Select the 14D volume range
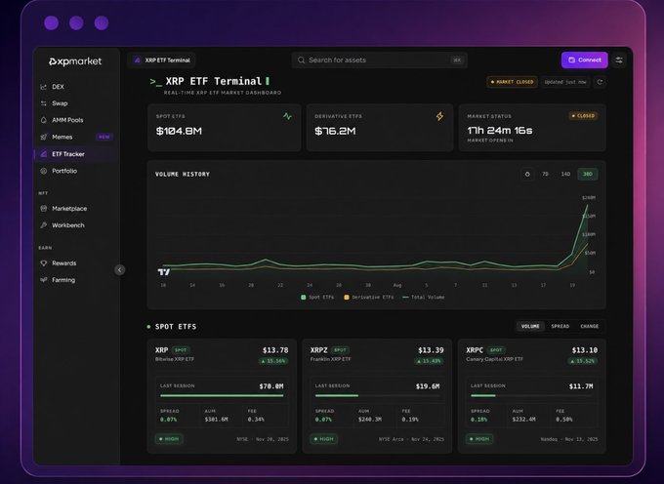This screenshot has width=664, height=484. (x=565, y=174)
